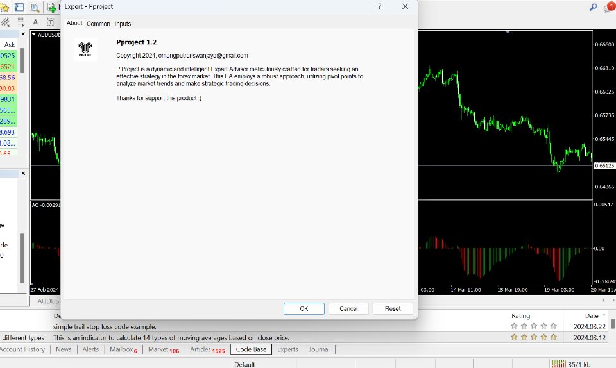
Task: Select the equidistant channel tool
Action: [x=6, y=22]
